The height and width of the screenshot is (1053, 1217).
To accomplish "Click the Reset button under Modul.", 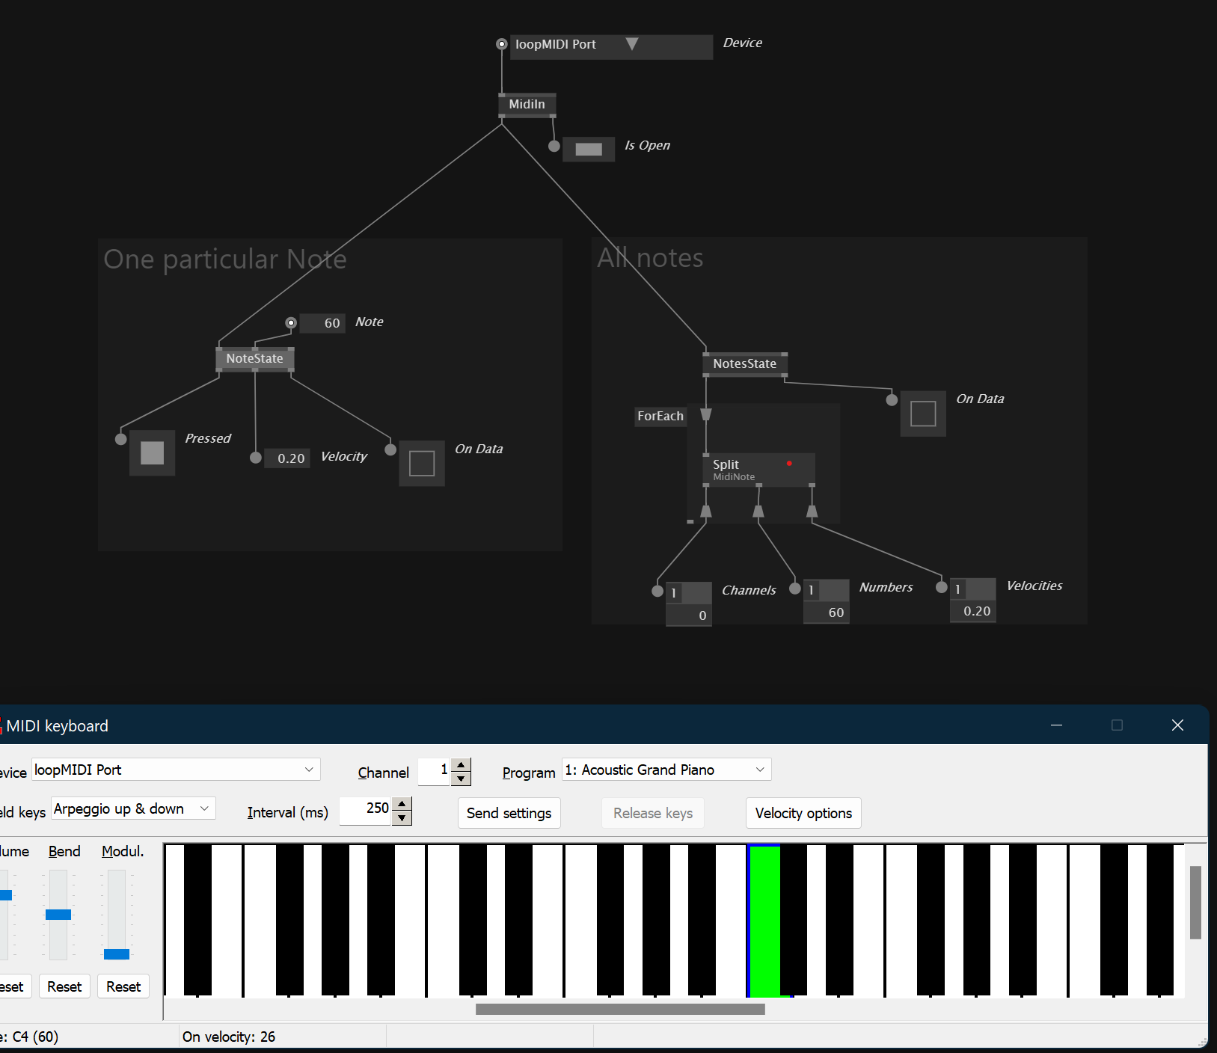I will tap(123, 986).
